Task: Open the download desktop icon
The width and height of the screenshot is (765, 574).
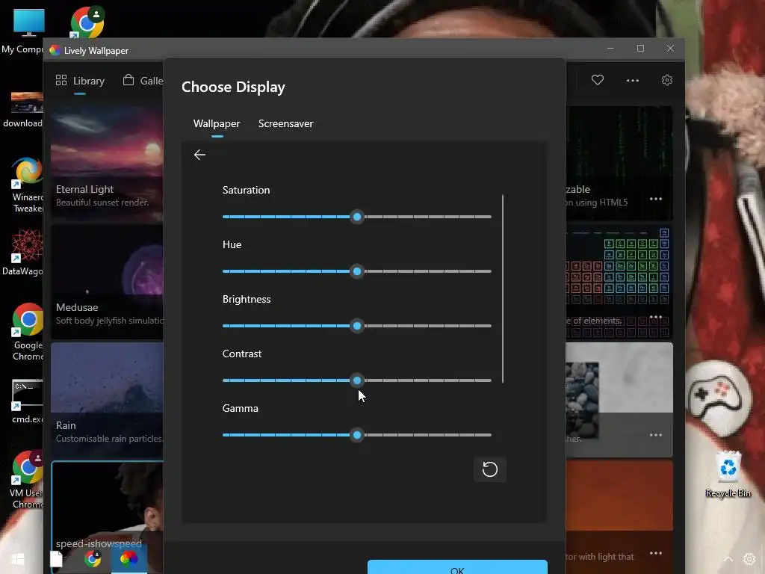Action: 23,110
